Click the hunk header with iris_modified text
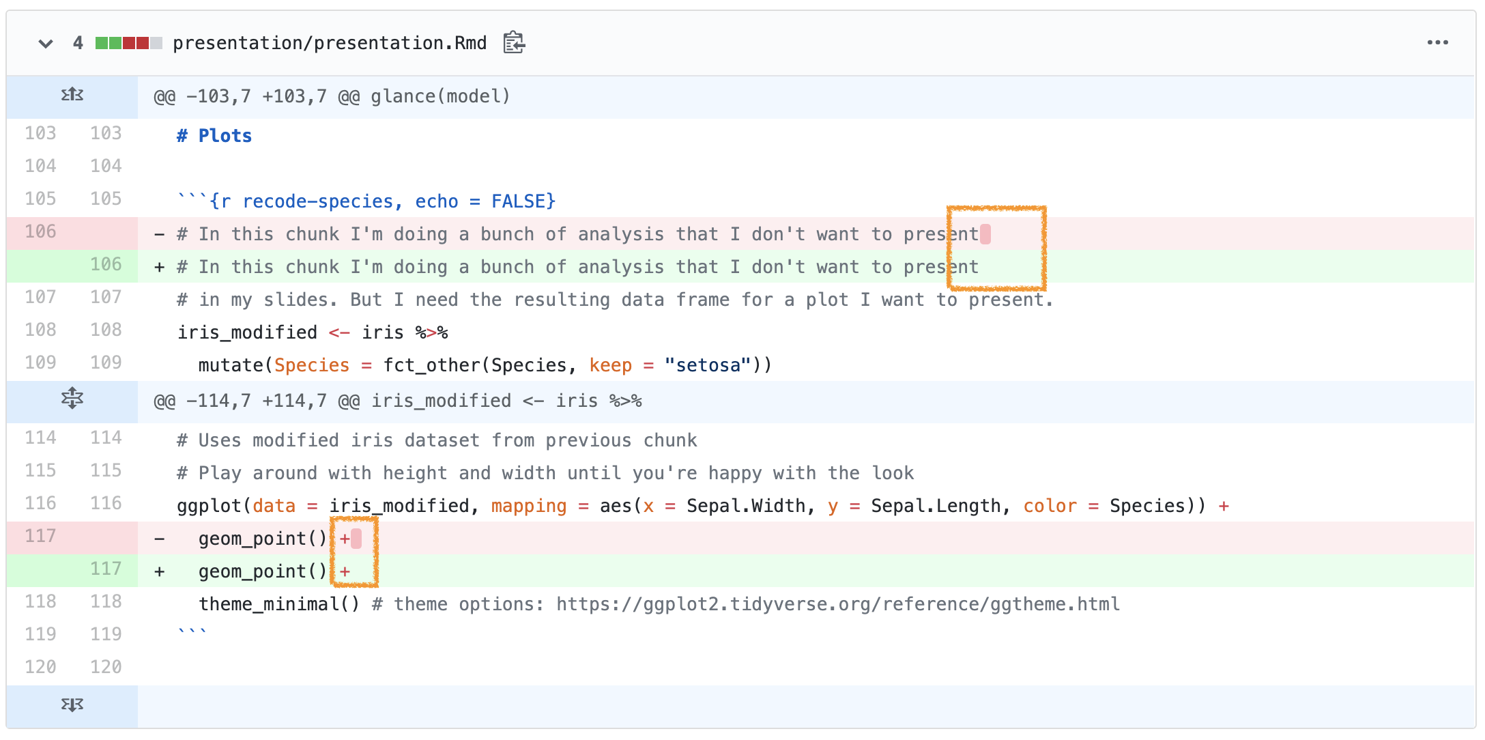1485x740 pixels. 398,401
